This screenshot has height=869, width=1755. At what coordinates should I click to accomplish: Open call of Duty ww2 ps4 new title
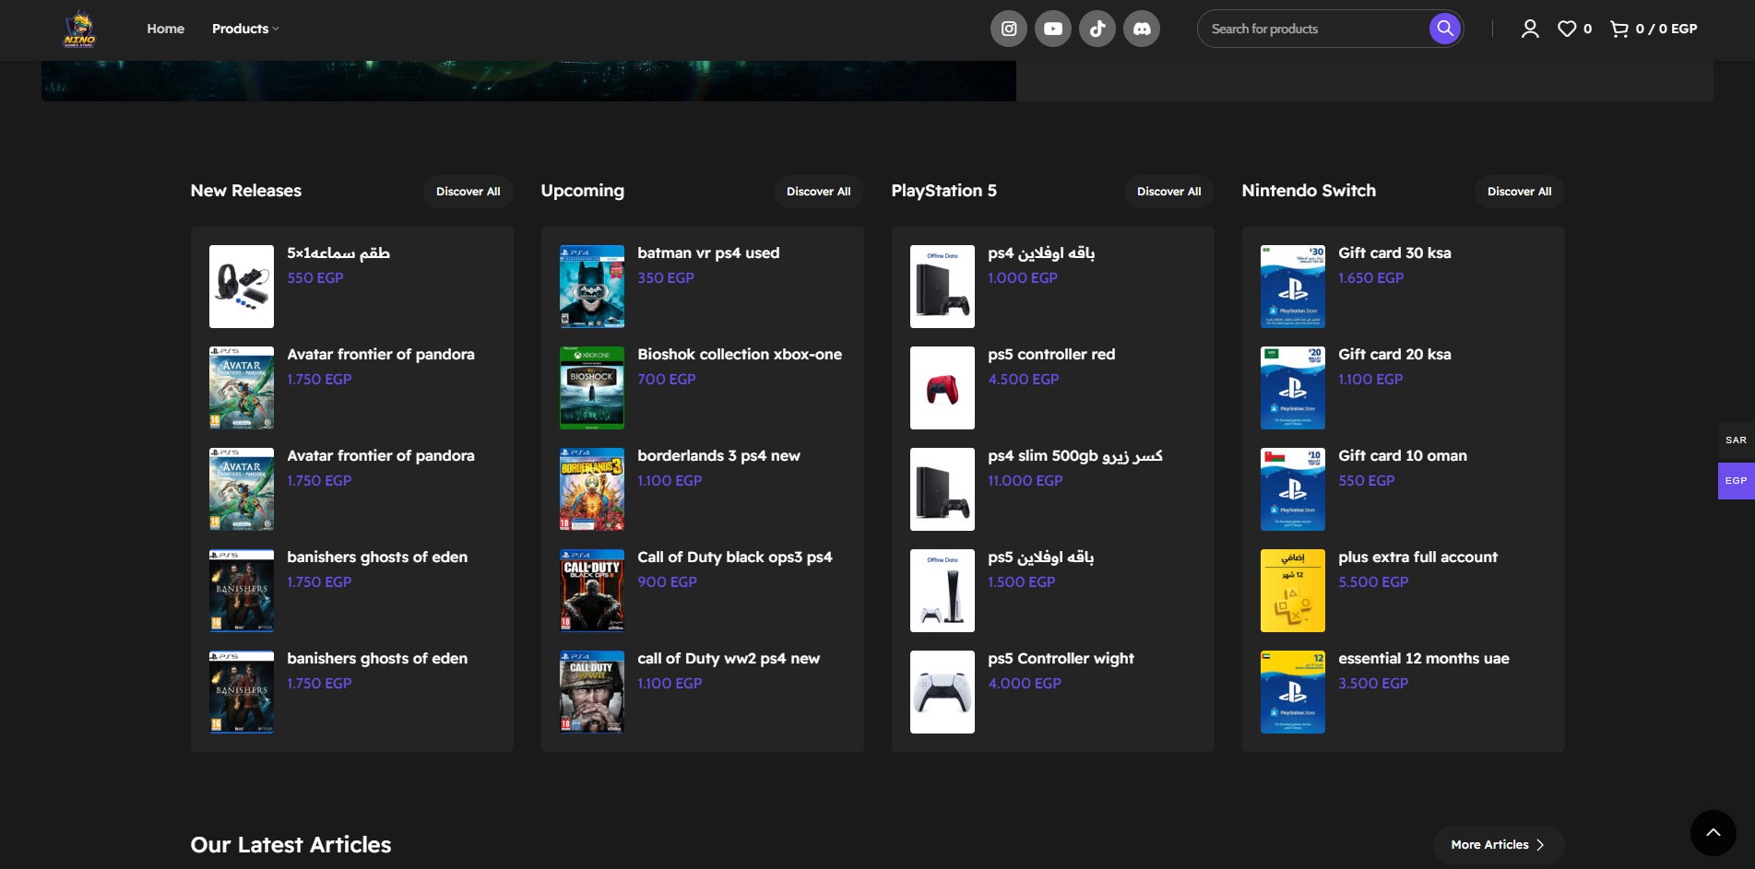[x=729, y=659]
